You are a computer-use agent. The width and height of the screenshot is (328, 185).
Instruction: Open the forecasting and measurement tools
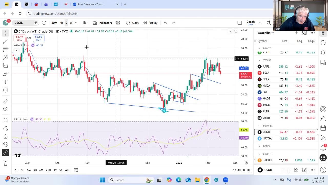tap(5, 66)
